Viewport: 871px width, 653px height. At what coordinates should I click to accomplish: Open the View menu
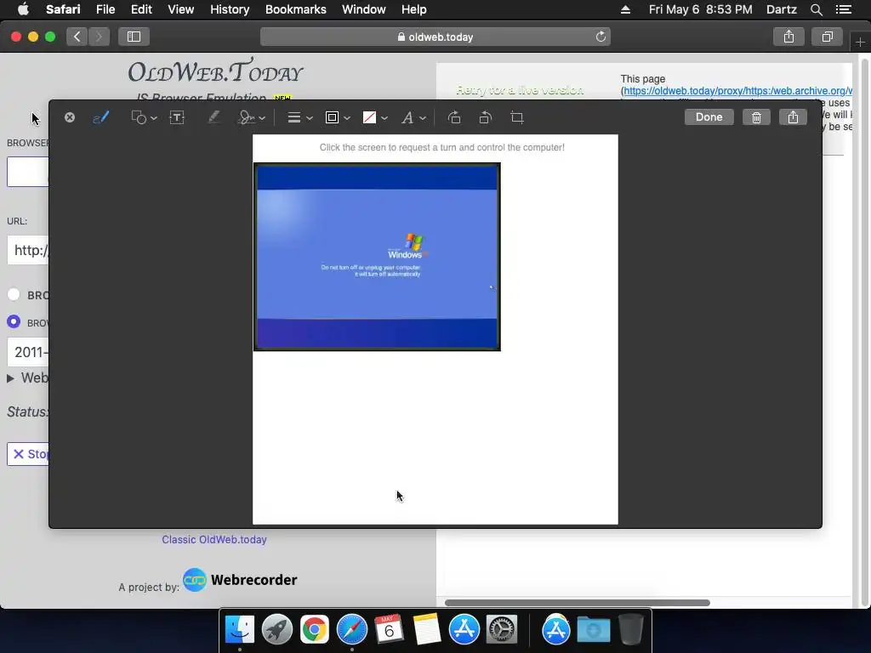[x=180, y=9]
